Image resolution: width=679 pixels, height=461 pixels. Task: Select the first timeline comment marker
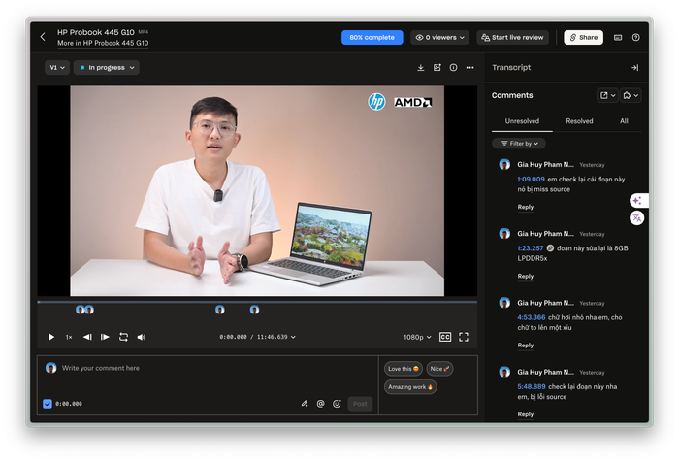[80, 310]
